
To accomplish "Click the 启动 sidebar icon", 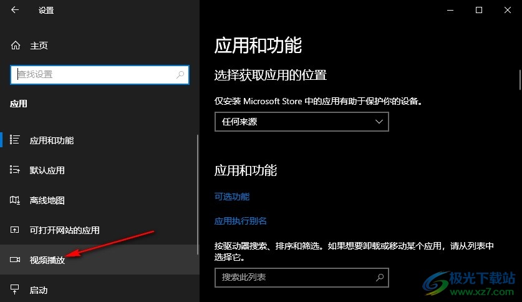I will pyautogui.click(x=14, y=290).
